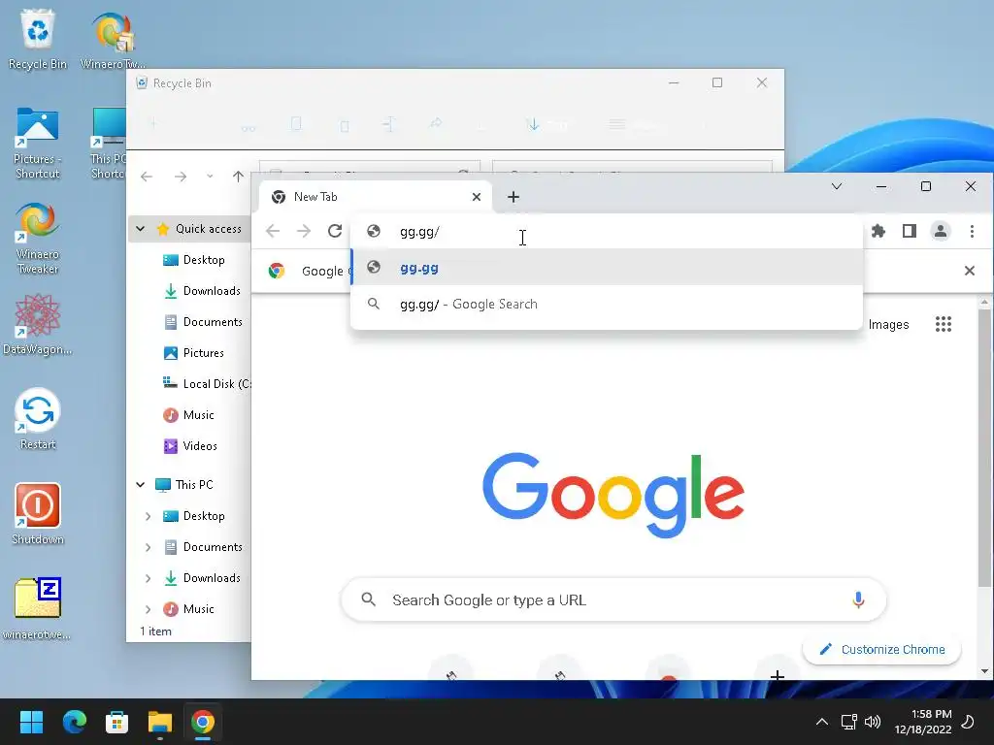The image size is (994, 745).
Task: Toggle Chrome side panel icon
Action: coord(909,231)
